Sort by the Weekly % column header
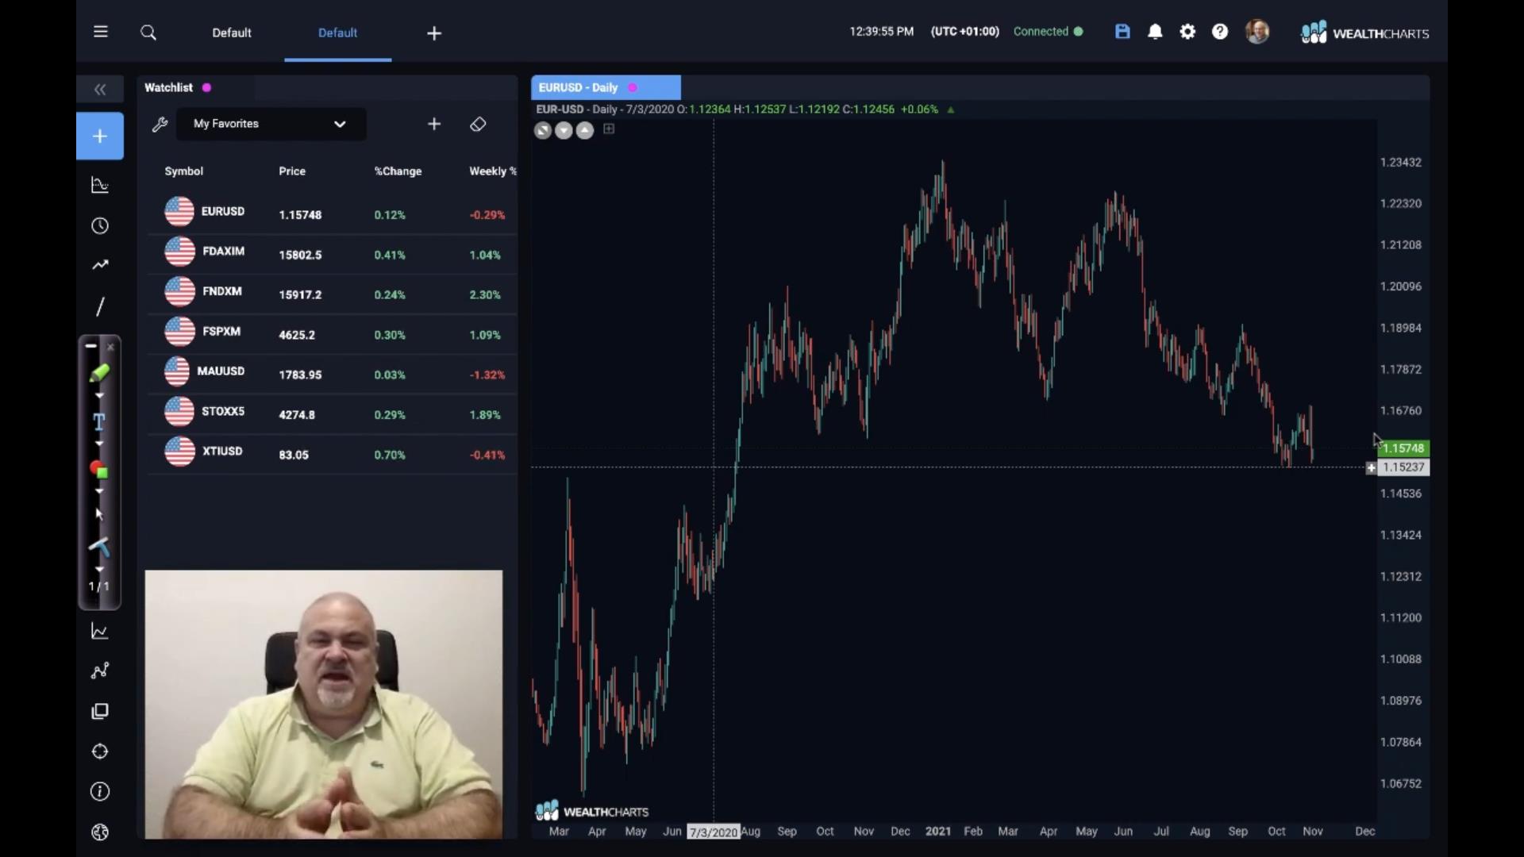 tap(492, 171)
